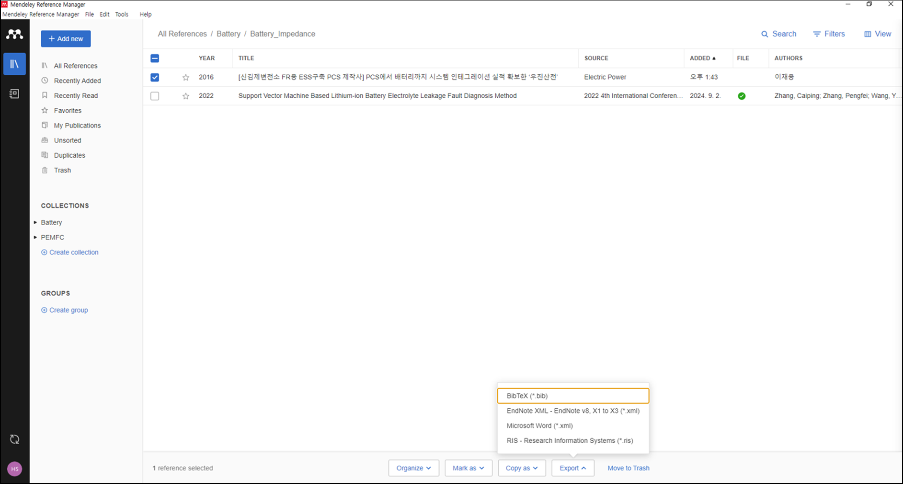This screenshot has height=484, width=903.
Task: Click Battery_Impedance breadcrumb
Action: pyautogui.click(x=283, y=34)
